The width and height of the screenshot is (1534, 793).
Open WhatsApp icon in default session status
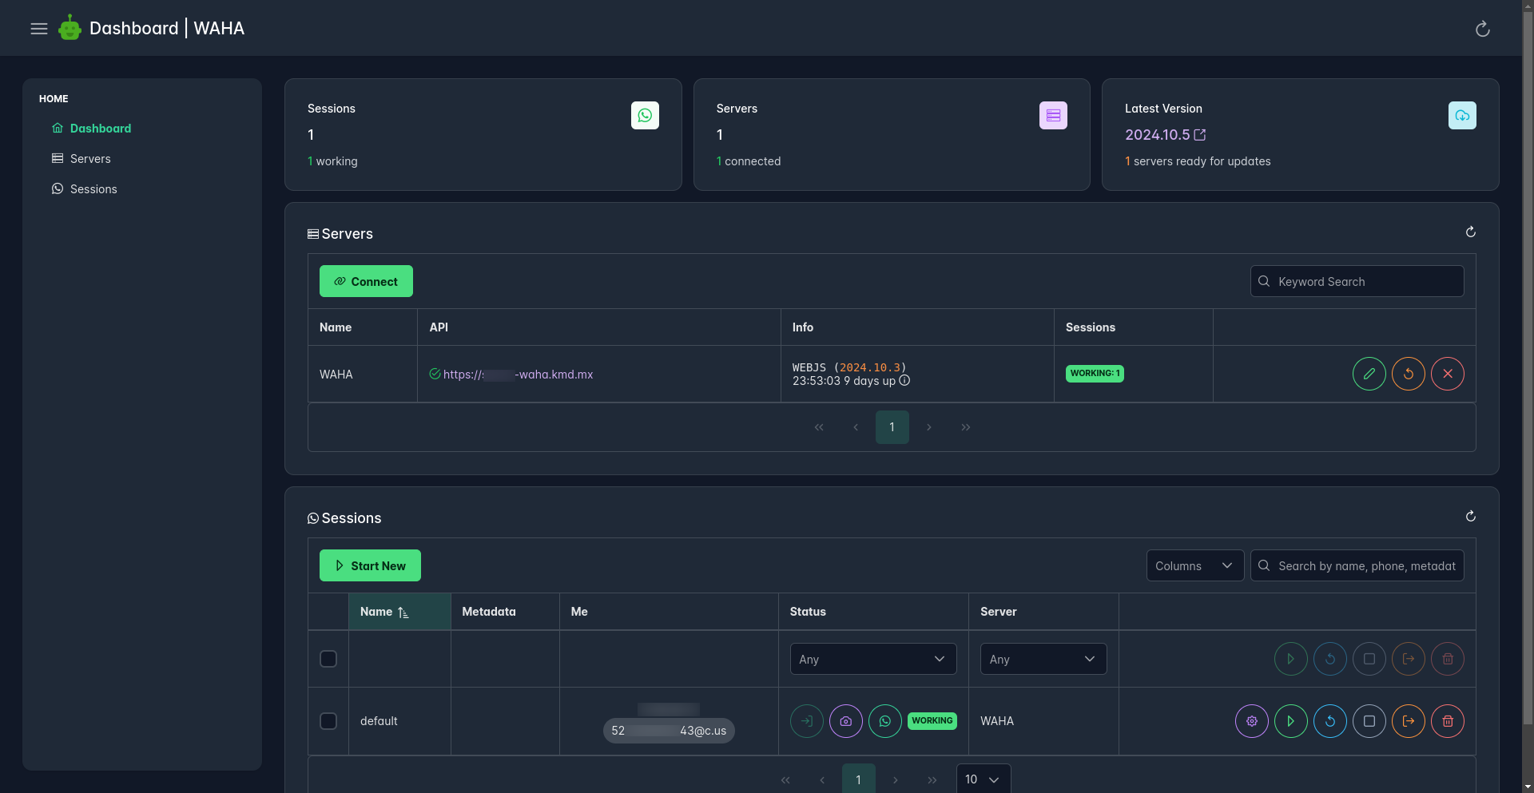pyautogui.click(x=884, y=721)
